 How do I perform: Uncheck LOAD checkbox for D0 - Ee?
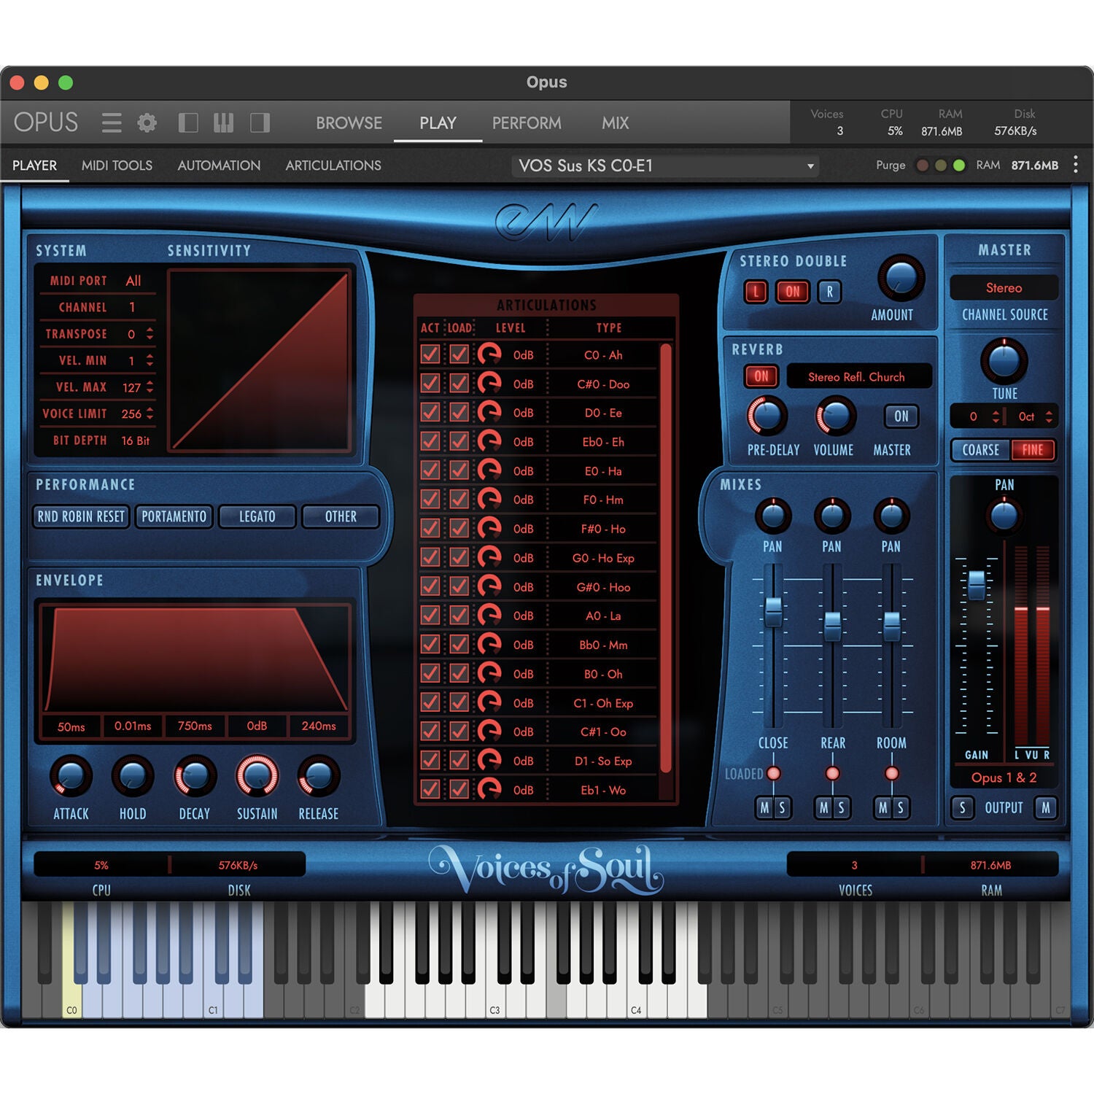(x=459, y=413)
